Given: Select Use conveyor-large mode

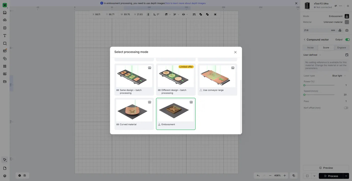Looking at the screenshot, I should tap(217, 79).
